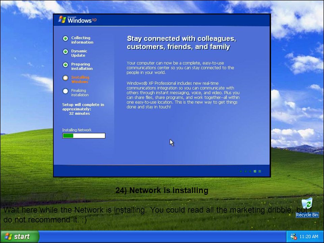Click the network tray icon with the red X
324x243 pixels.
[x=293, y=237]
